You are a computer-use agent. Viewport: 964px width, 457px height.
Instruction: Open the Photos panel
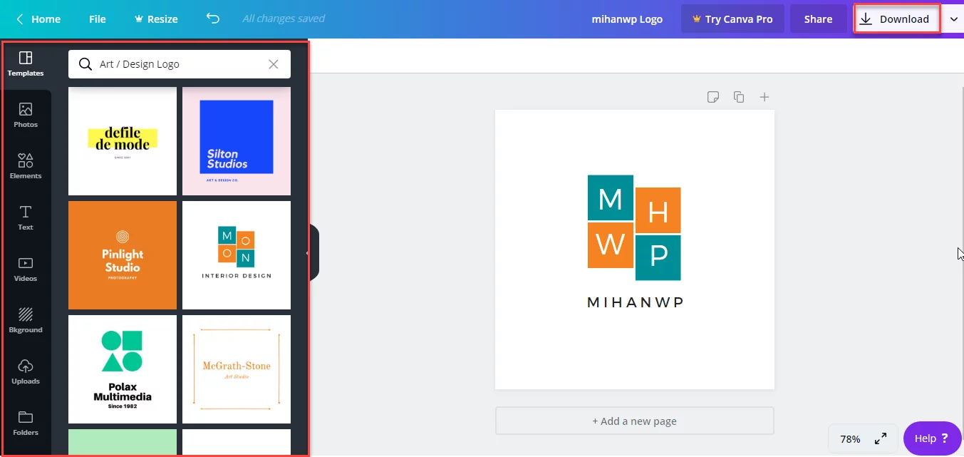click(26, 114)
